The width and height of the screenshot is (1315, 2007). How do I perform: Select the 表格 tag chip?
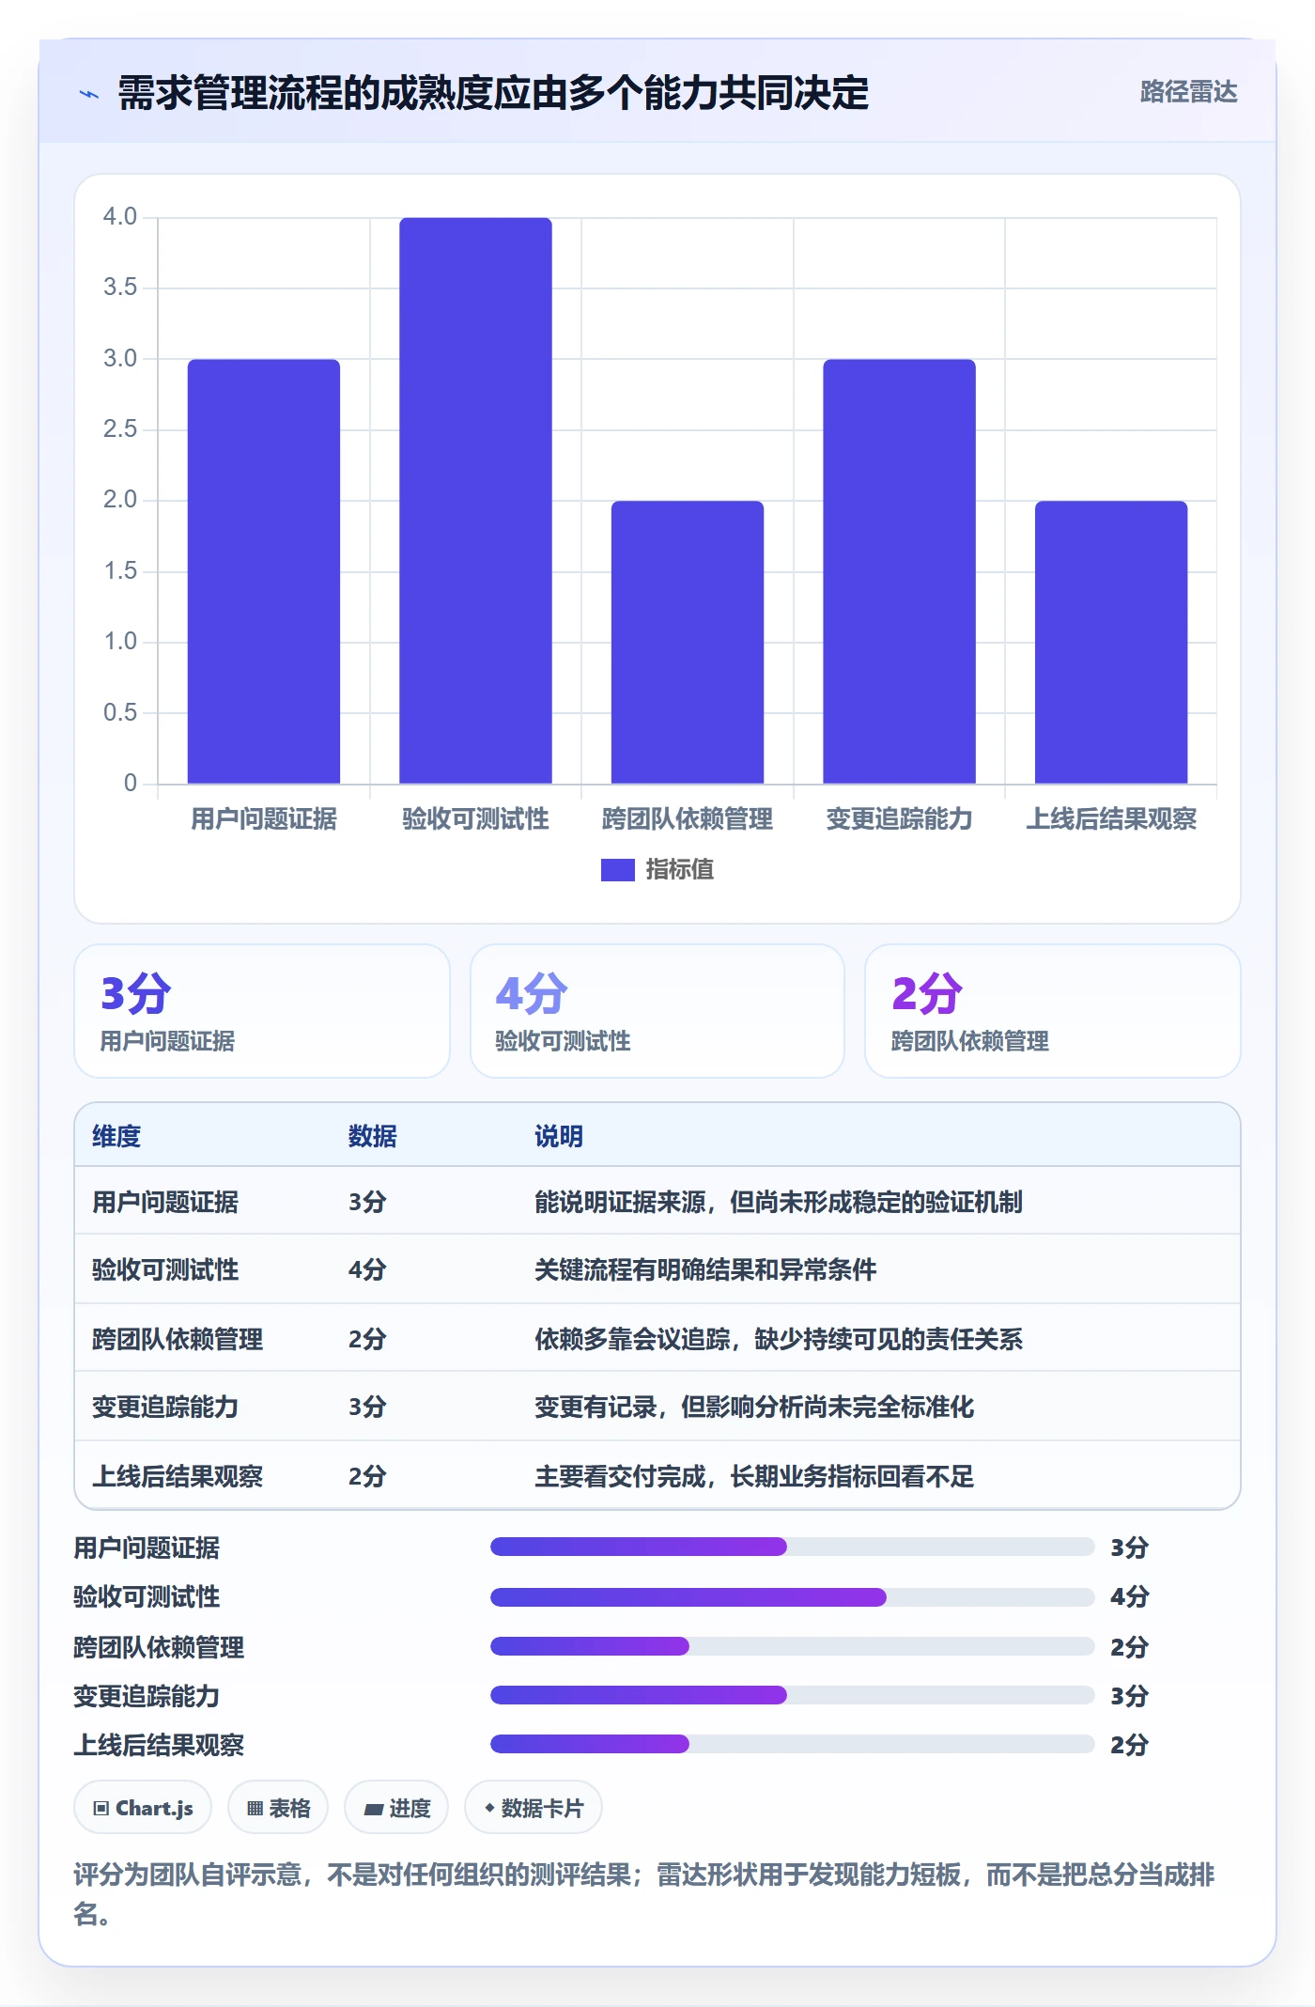pyautogui.click(x=278, y=1808)
